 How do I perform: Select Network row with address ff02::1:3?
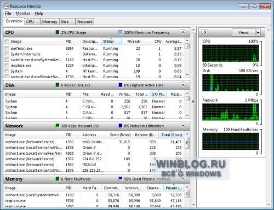coord(94,165)
